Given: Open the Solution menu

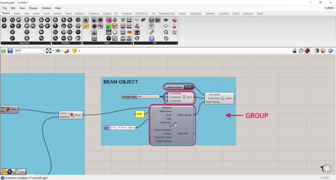Looking at the screenshot, I should [x=46, y=8].
